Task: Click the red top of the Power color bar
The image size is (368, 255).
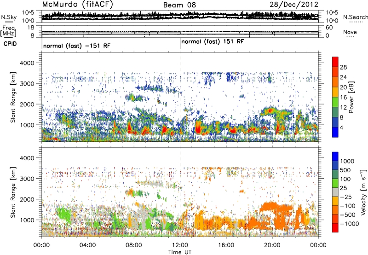Action: tap(335, 62)
